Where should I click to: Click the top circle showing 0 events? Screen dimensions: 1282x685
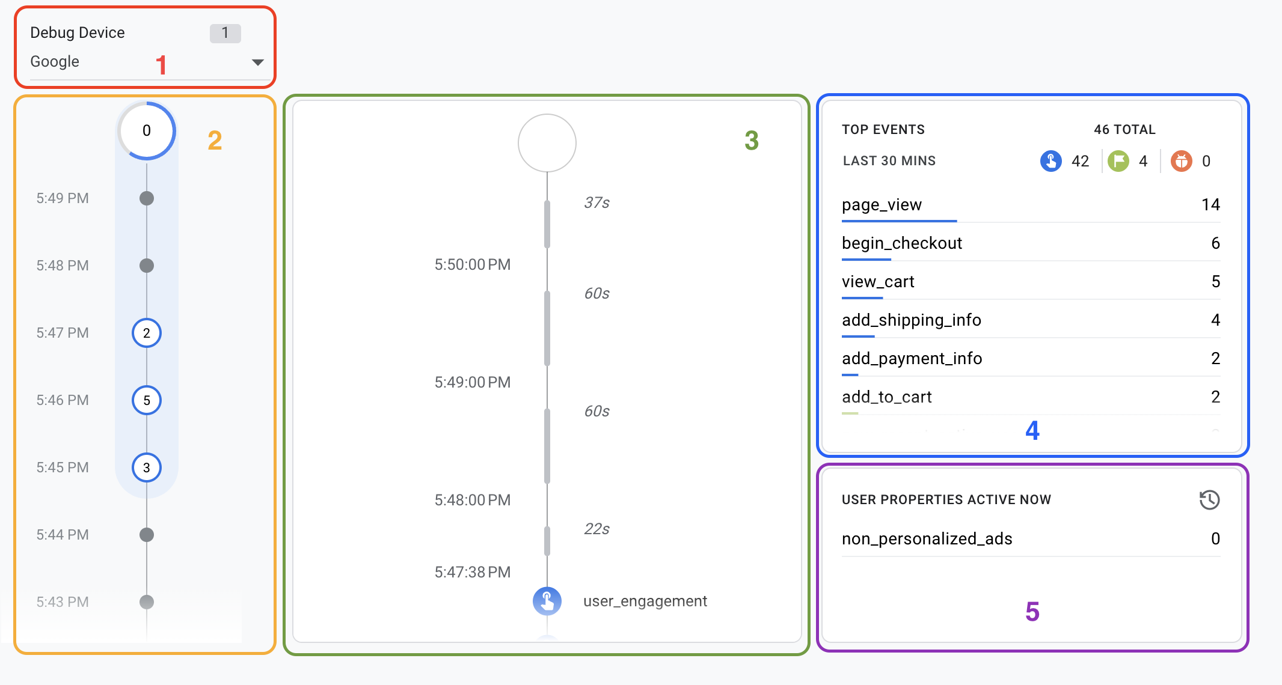coord(147,131)
